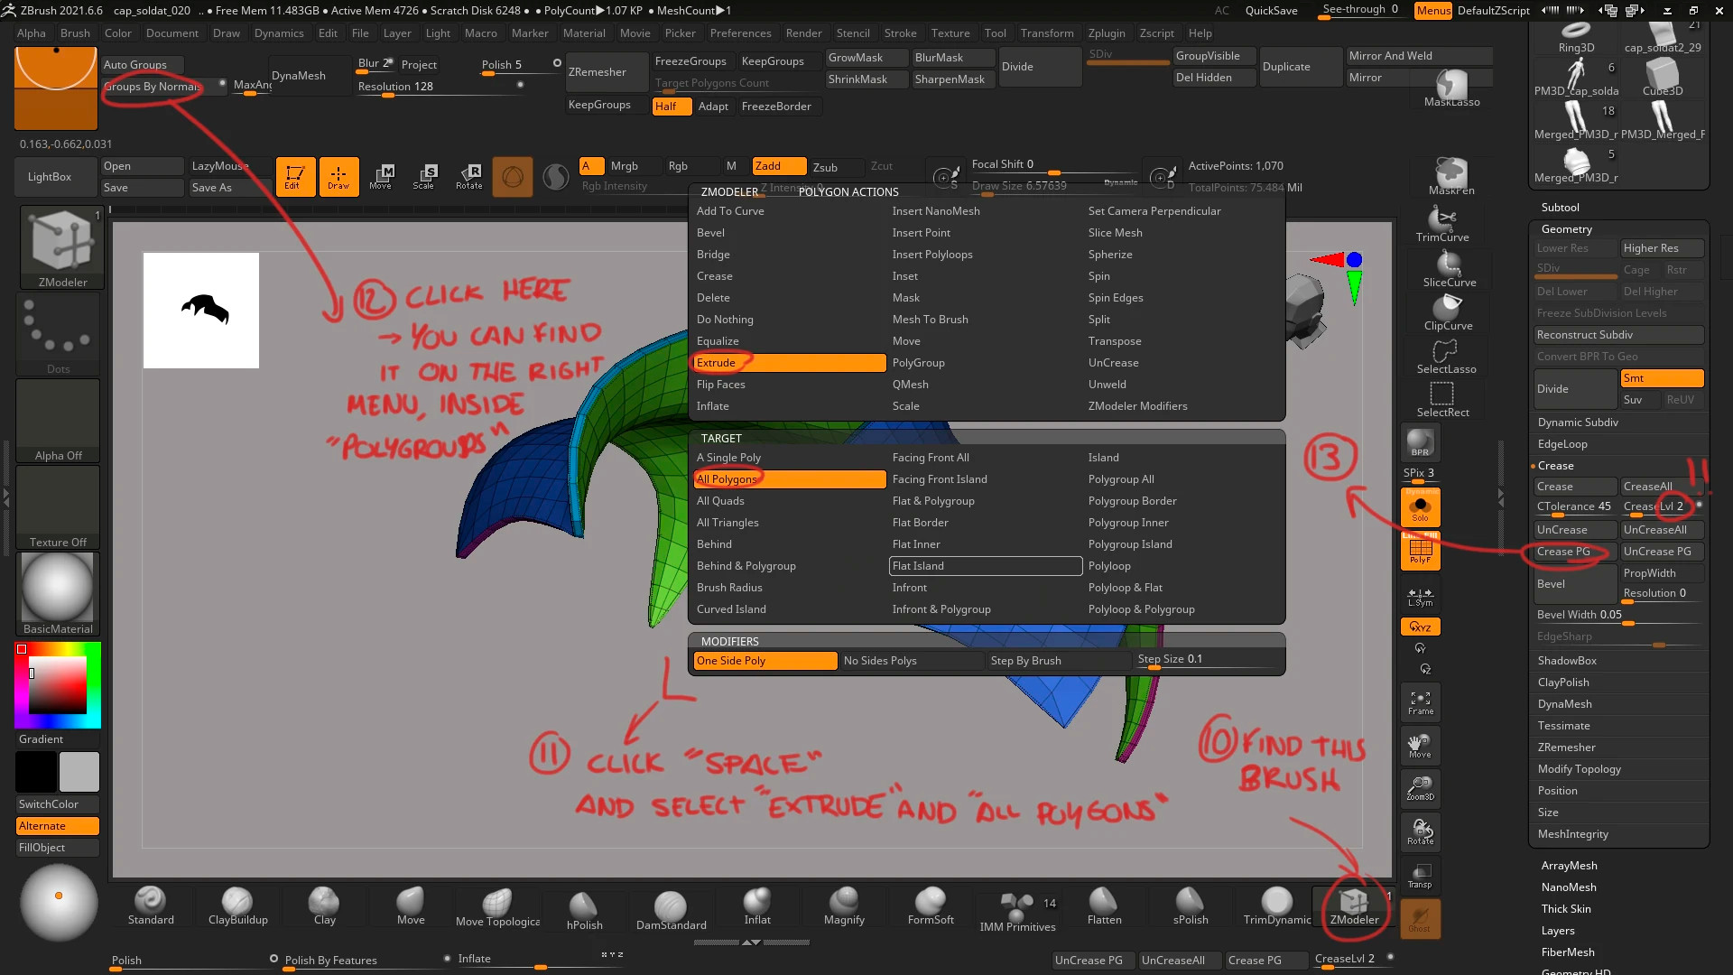Viewport: 1733px width, 975px height.
Task: Click the BPR render icon
Action: [1420, 442]
